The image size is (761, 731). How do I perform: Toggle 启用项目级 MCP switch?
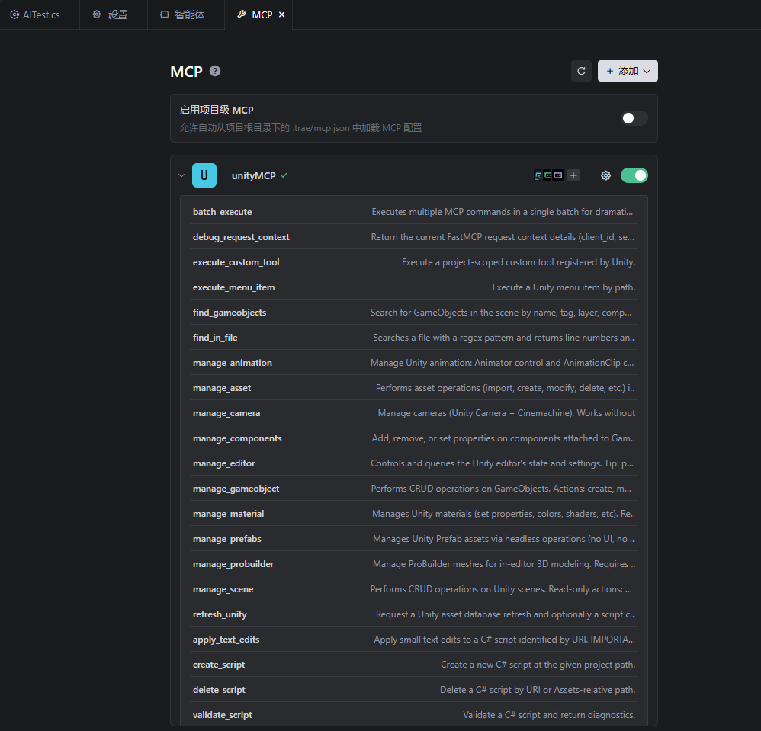pyautogui.click(x=634, y=118)
